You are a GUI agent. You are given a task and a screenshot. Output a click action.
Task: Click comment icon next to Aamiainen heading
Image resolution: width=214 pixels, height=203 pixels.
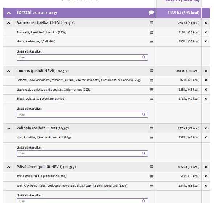point(74,23)
